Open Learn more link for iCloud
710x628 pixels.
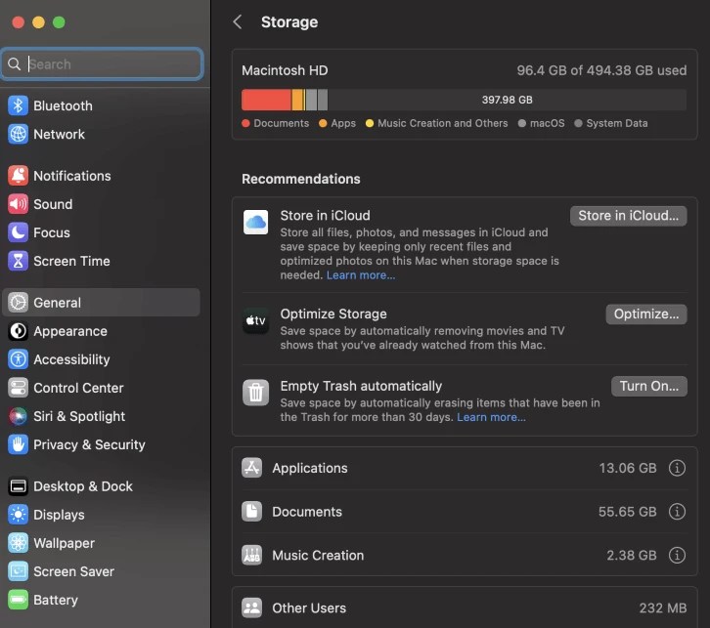pos(361,274)
